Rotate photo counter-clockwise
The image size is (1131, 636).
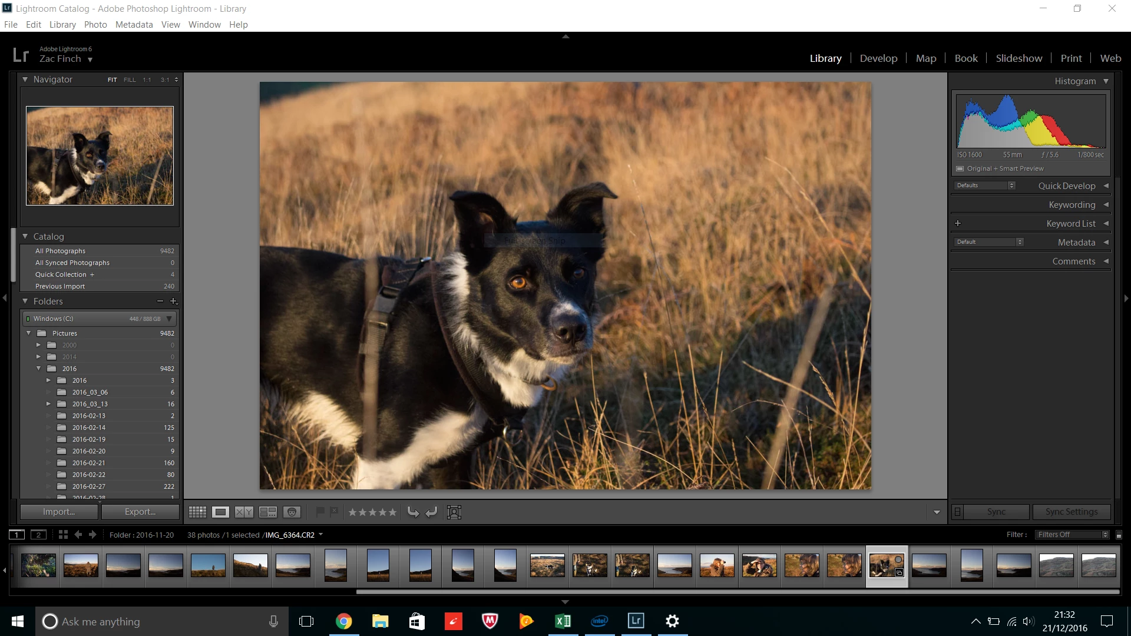(x=413, y=512)
